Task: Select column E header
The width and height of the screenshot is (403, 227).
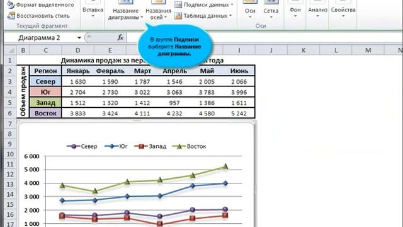Action: (110, 50)
